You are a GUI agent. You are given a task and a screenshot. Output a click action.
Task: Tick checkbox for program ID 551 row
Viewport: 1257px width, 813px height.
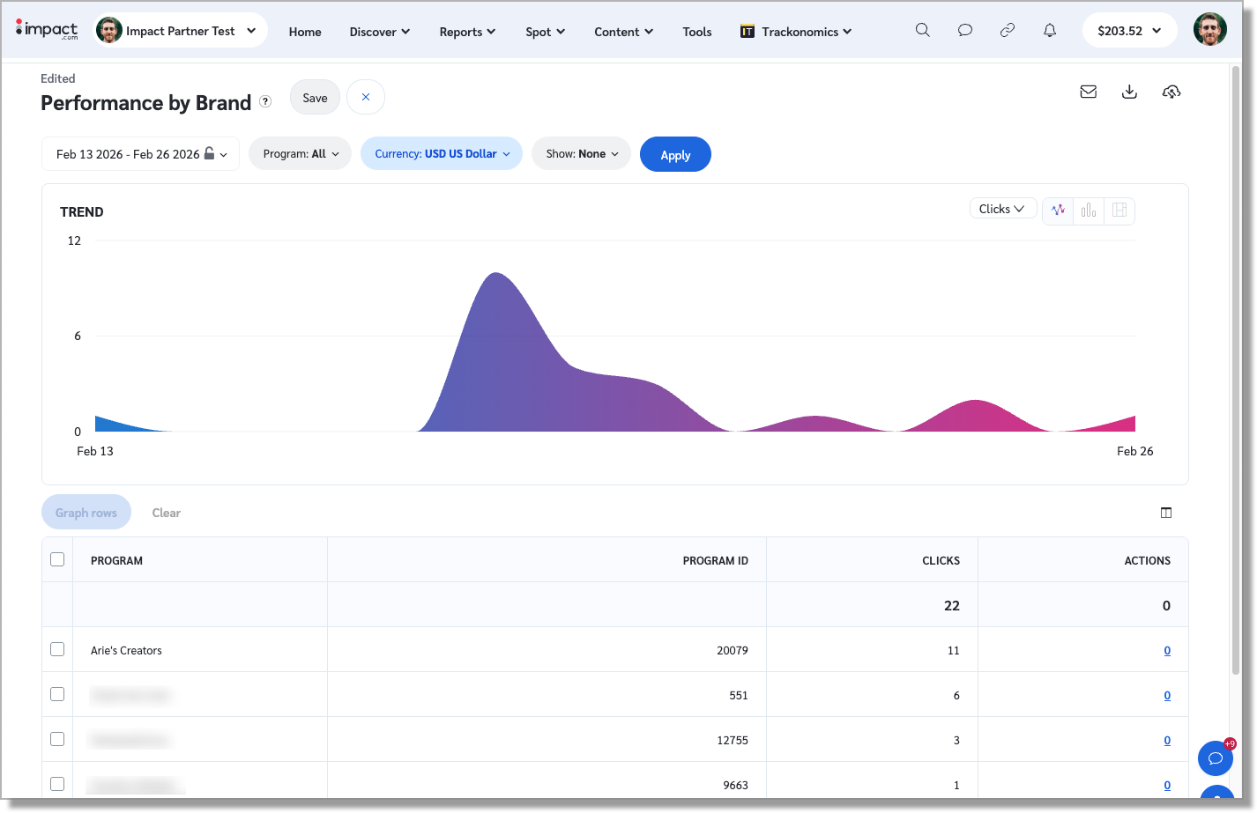(x=57, y=694)
